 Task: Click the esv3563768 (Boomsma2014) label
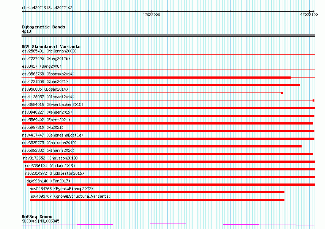(x=48, y=74)
